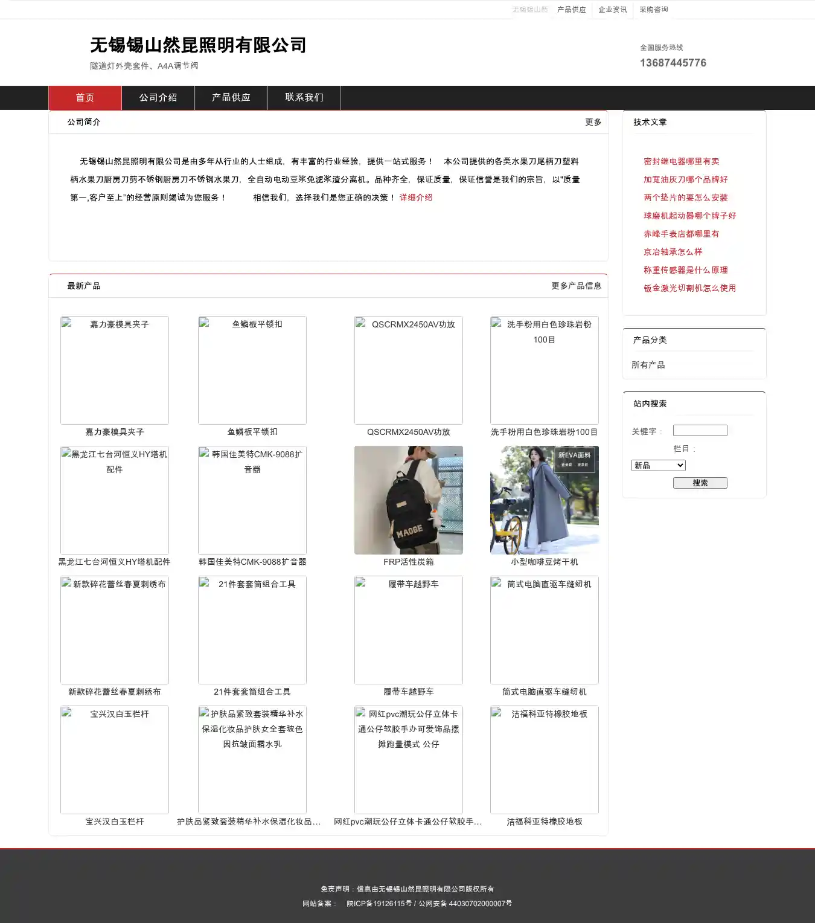815x923 pixels.
Task: Click the 嘉力豪模具夹子 product image placeholder
Action: pos(115,370)
